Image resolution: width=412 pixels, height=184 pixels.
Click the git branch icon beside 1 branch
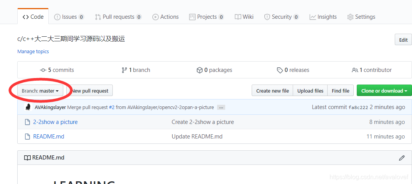point(124,70)
